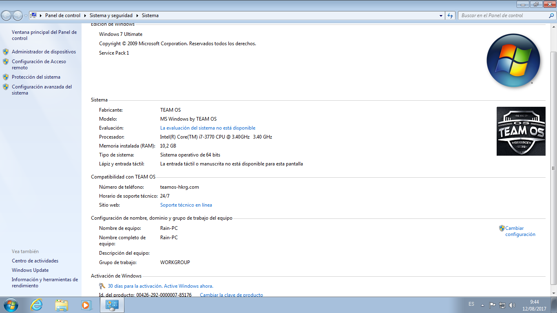Image resolution: width=557 pixels, height=313 pixels.
Task: Click the Action Center flag tray icon
Action: [x=493, y=305]
